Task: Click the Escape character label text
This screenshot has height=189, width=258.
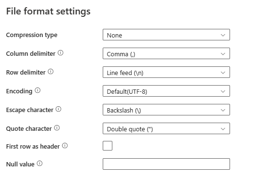Action: 30,110
